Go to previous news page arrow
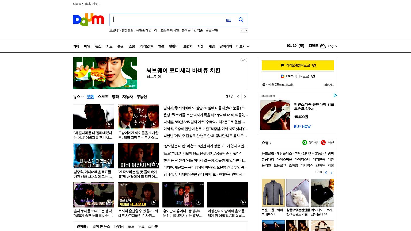Screen dimensions: 411x231 238,97
